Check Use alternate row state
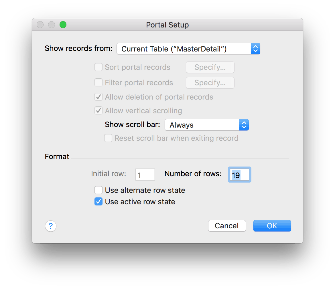The height and width of the screenshot is (289, 335). tap(98, 190)
